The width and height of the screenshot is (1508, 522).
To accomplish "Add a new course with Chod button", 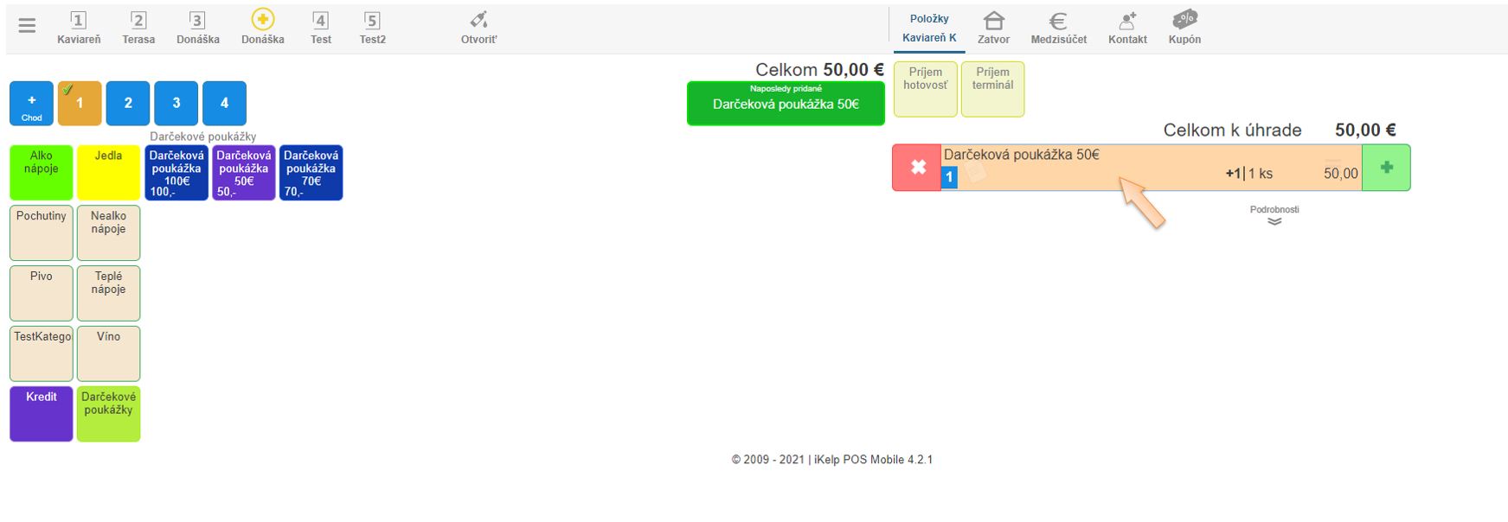I will [32, 103].
